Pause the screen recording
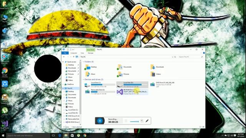 (x=100, y=121)
